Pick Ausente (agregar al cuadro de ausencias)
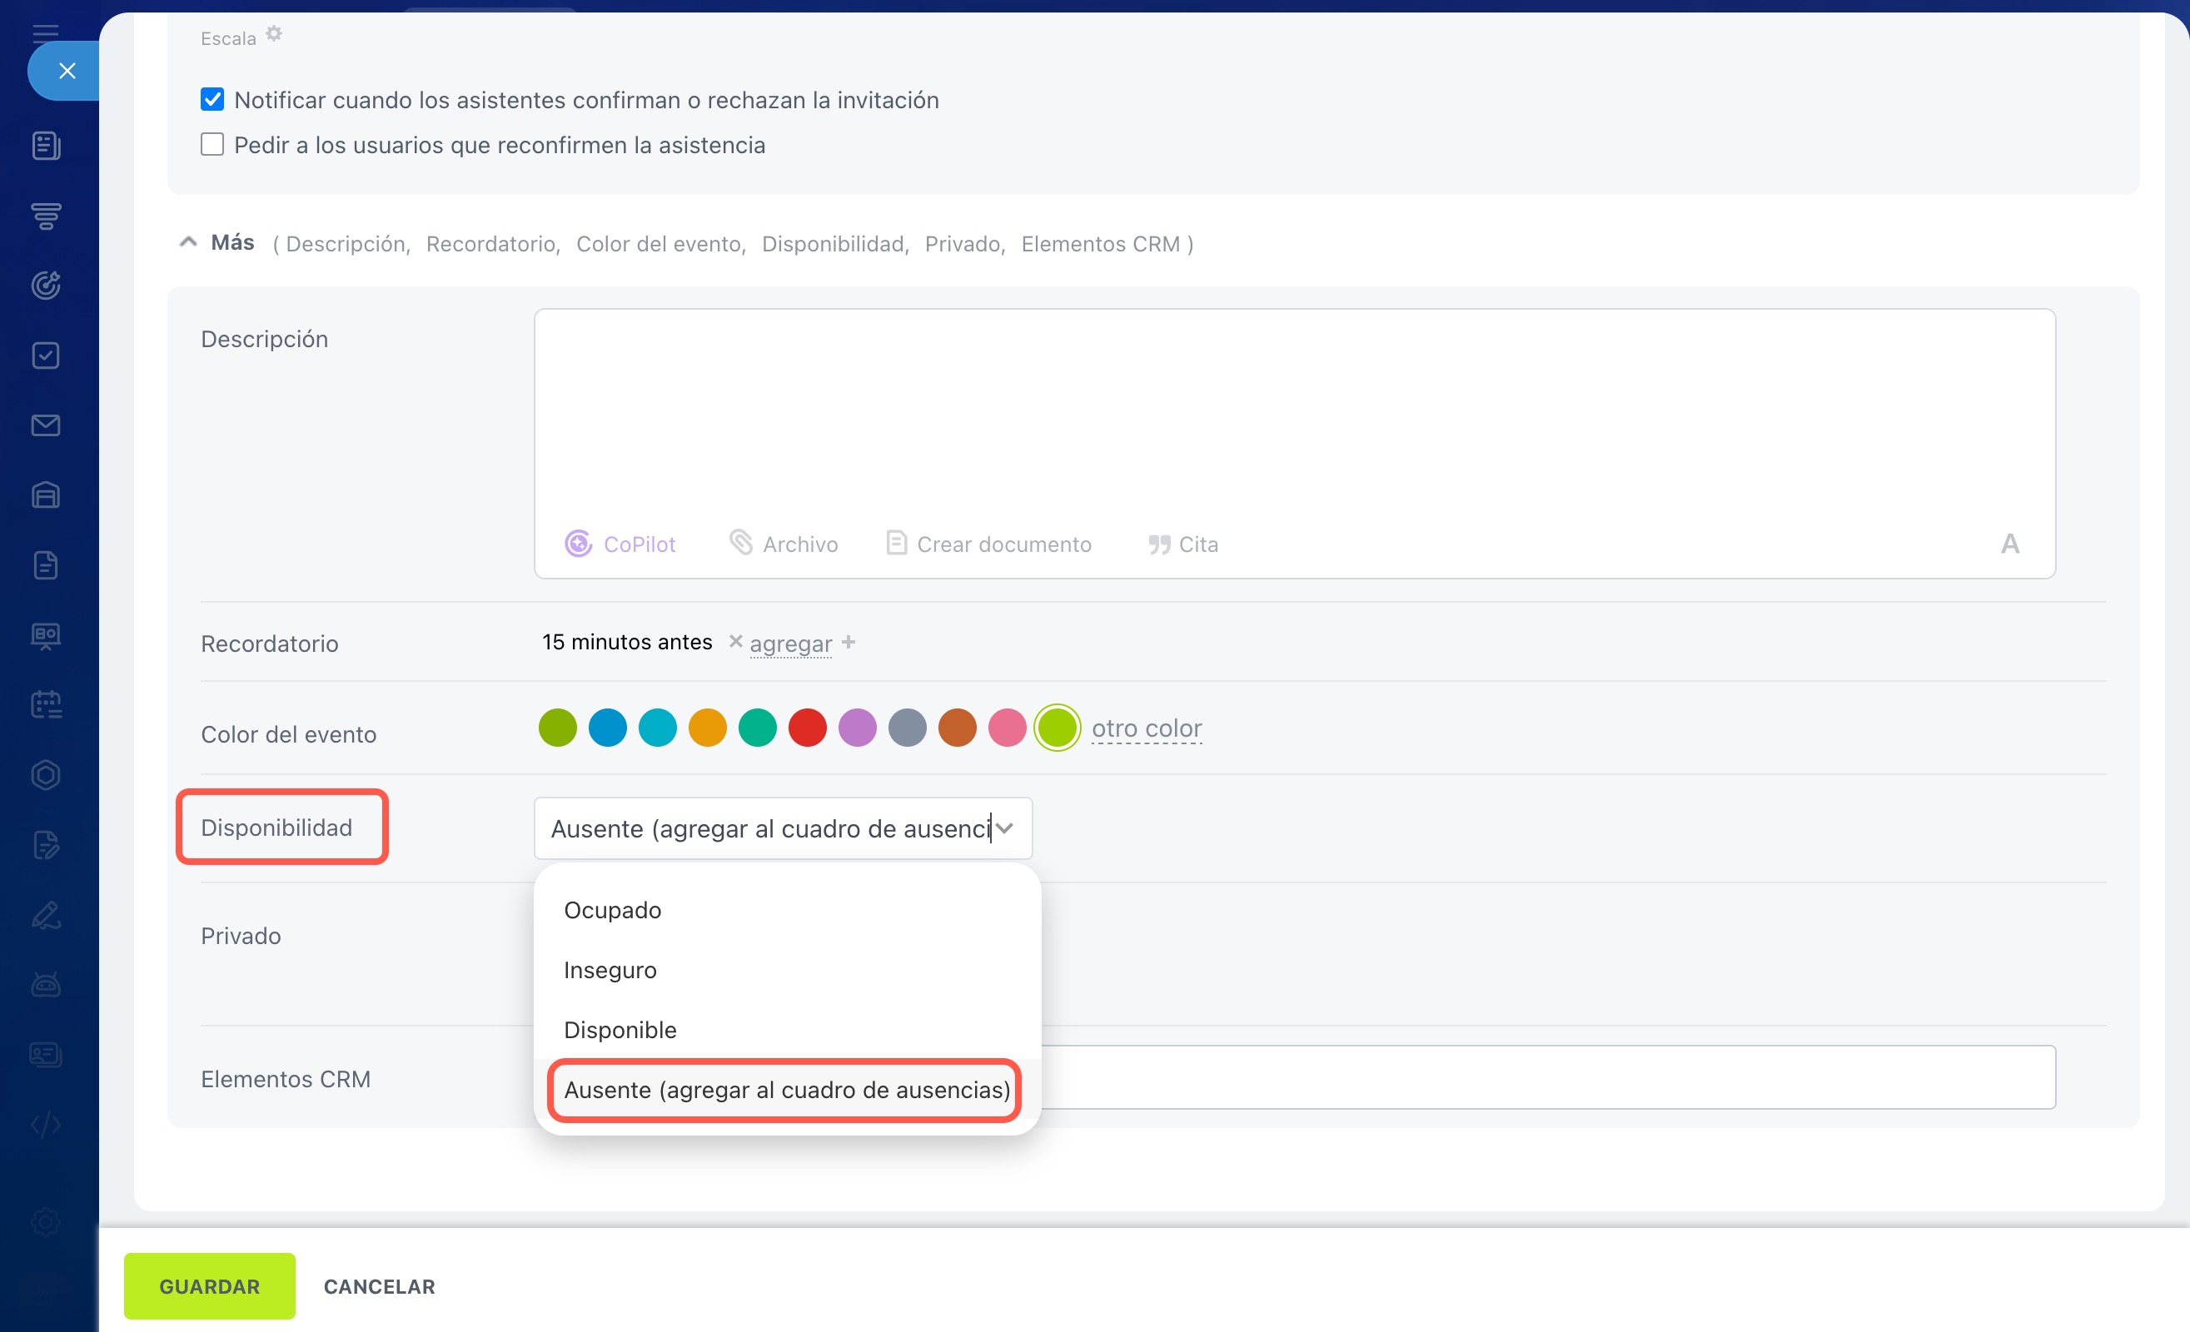The width and height of the screenshot is (2190, 1332). (786, 1090)
